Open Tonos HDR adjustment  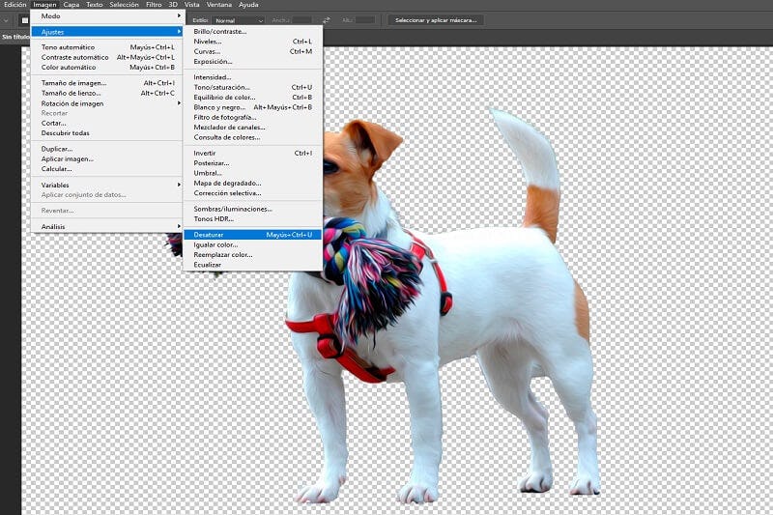(x=252, y=218)
